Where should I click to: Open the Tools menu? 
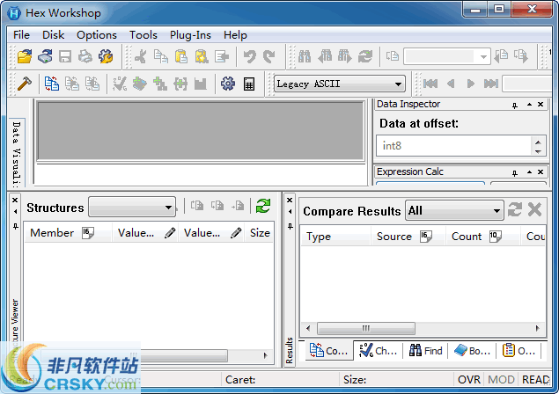tap(143, 35)
